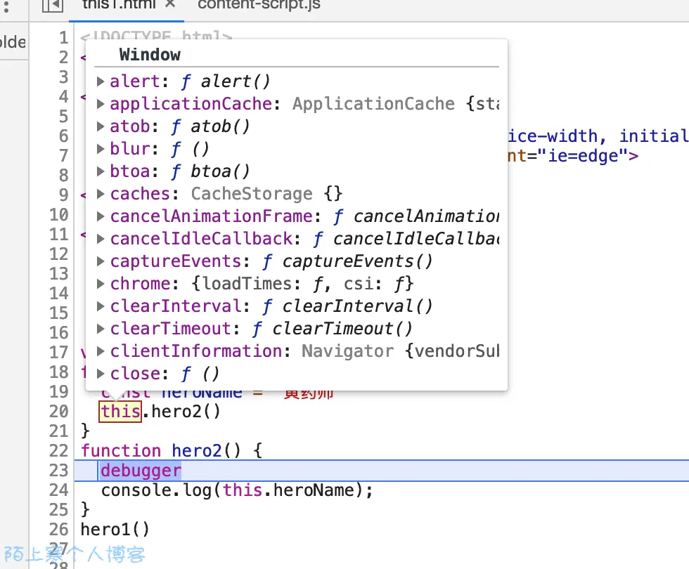
Task: Click console.log on line 24
Action: [156, 490]
